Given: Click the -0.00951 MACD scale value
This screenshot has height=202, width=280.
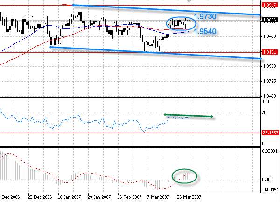Looking at the screenshot, I should tap(270, 190).
